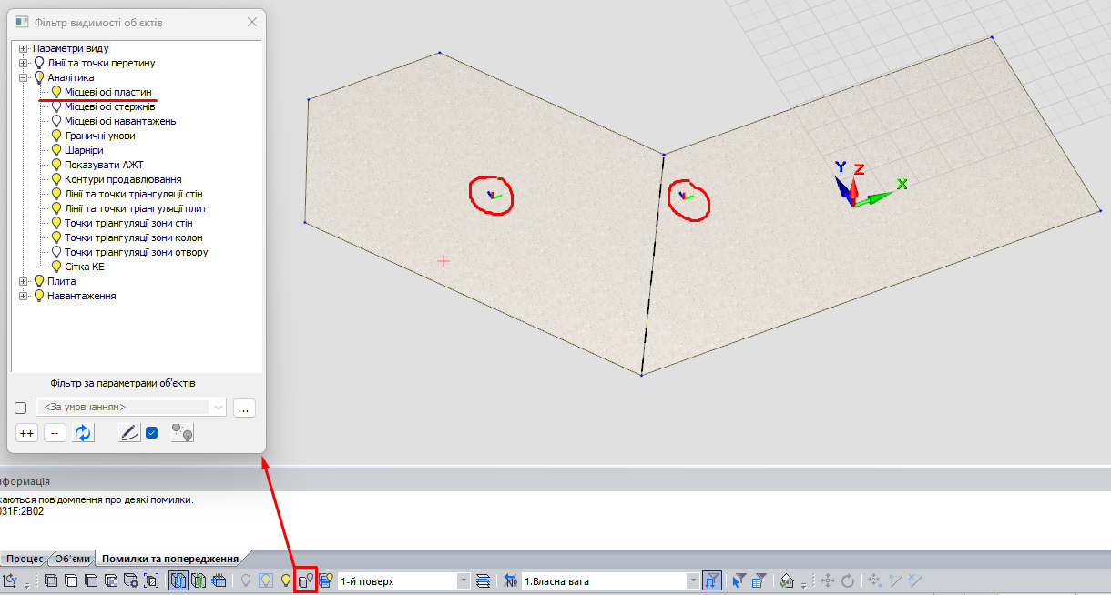1111x595 pixels.
Task: Click the blue refresh arrows button in filter panel
Action: pyautogui.click(x=84, y=434)
